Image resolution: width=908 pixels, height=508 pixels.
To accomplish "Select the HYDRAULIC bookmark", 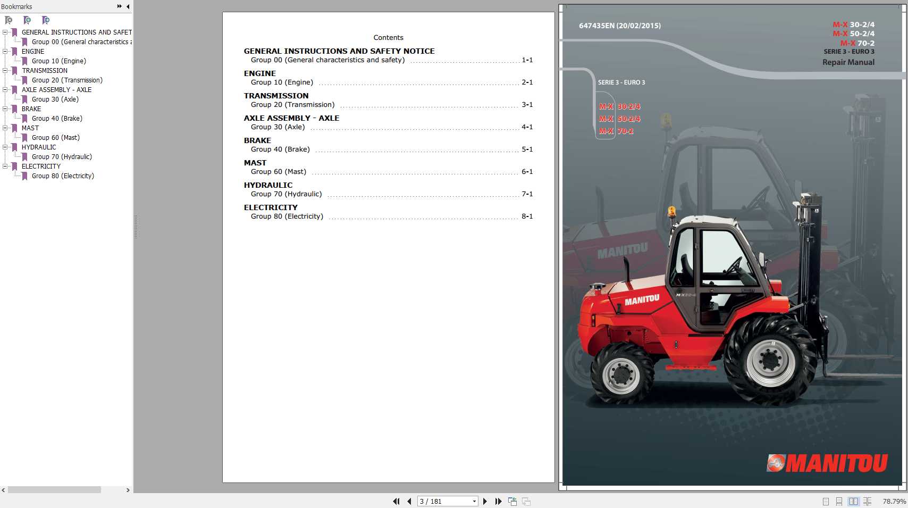I will point(39,147).
